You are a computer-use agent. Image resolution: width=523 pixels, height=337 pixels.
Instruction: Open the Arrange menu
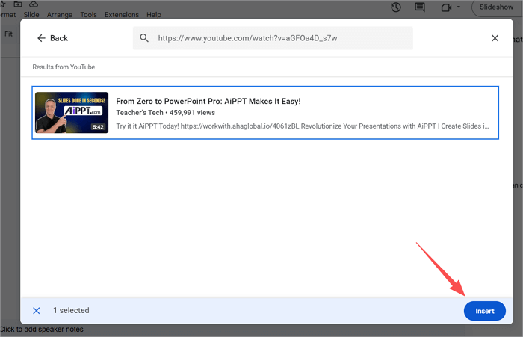[x=60, y=15]
